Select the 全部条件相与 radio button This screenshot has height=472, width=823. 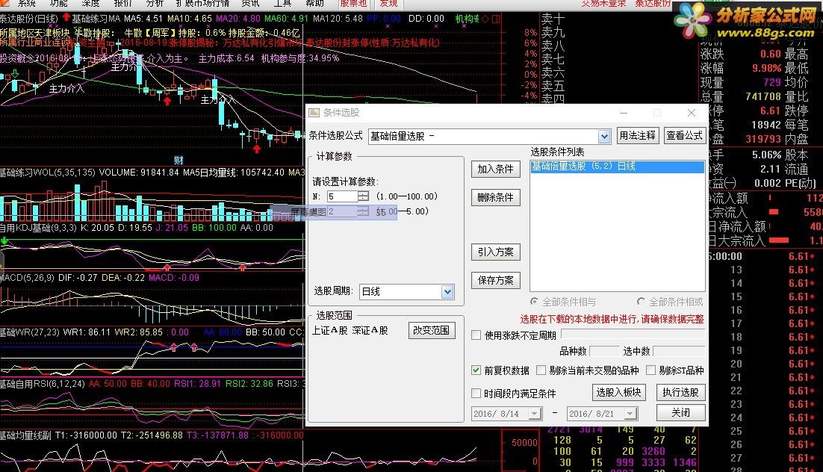pyautogui.click(x=534, y=302)
